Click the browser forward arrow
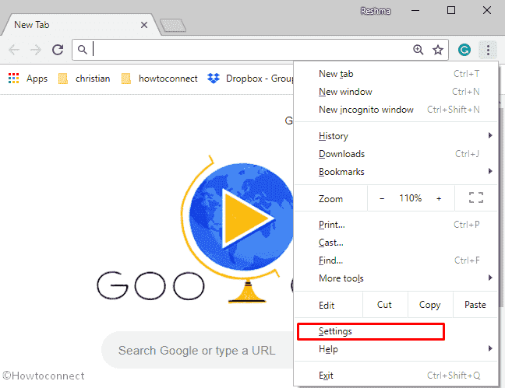Image resolution: width=505 pixels, height=388 pixels. tap(35, 50)
